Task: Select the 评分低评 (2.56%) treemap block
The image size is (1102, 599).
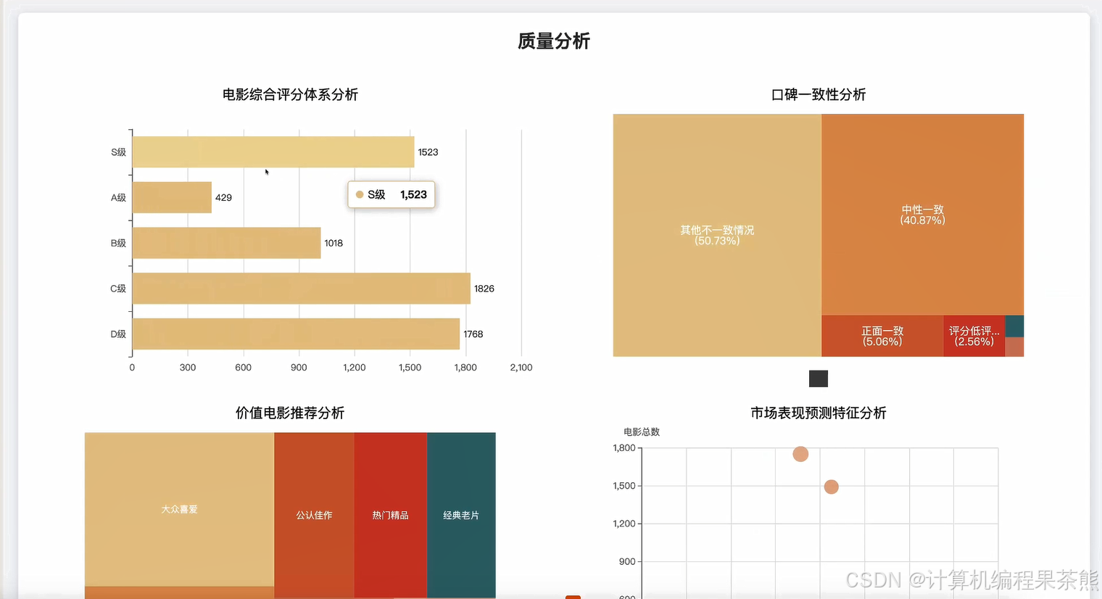Action: pyautogui.click(x=974, y=336)
